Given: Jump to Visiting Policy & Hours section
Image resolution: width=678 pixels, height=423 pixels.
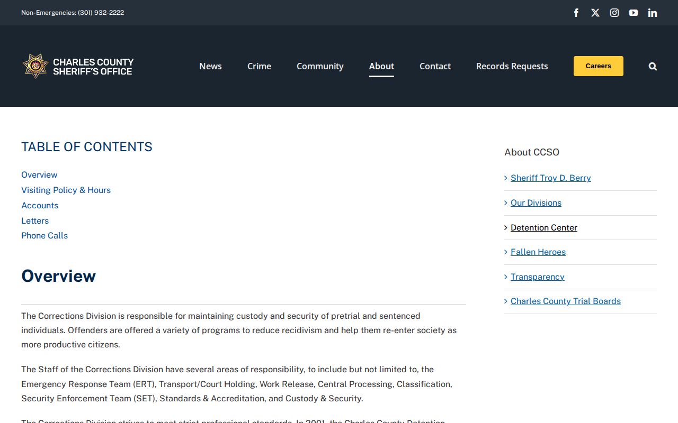Looking at the screenshot, I should [x=66, y=190].
